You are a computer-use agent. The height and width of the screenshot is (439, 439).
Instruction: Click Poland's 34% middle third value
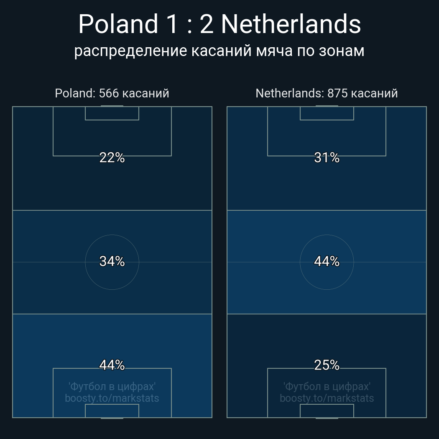(x=112, y=261)
